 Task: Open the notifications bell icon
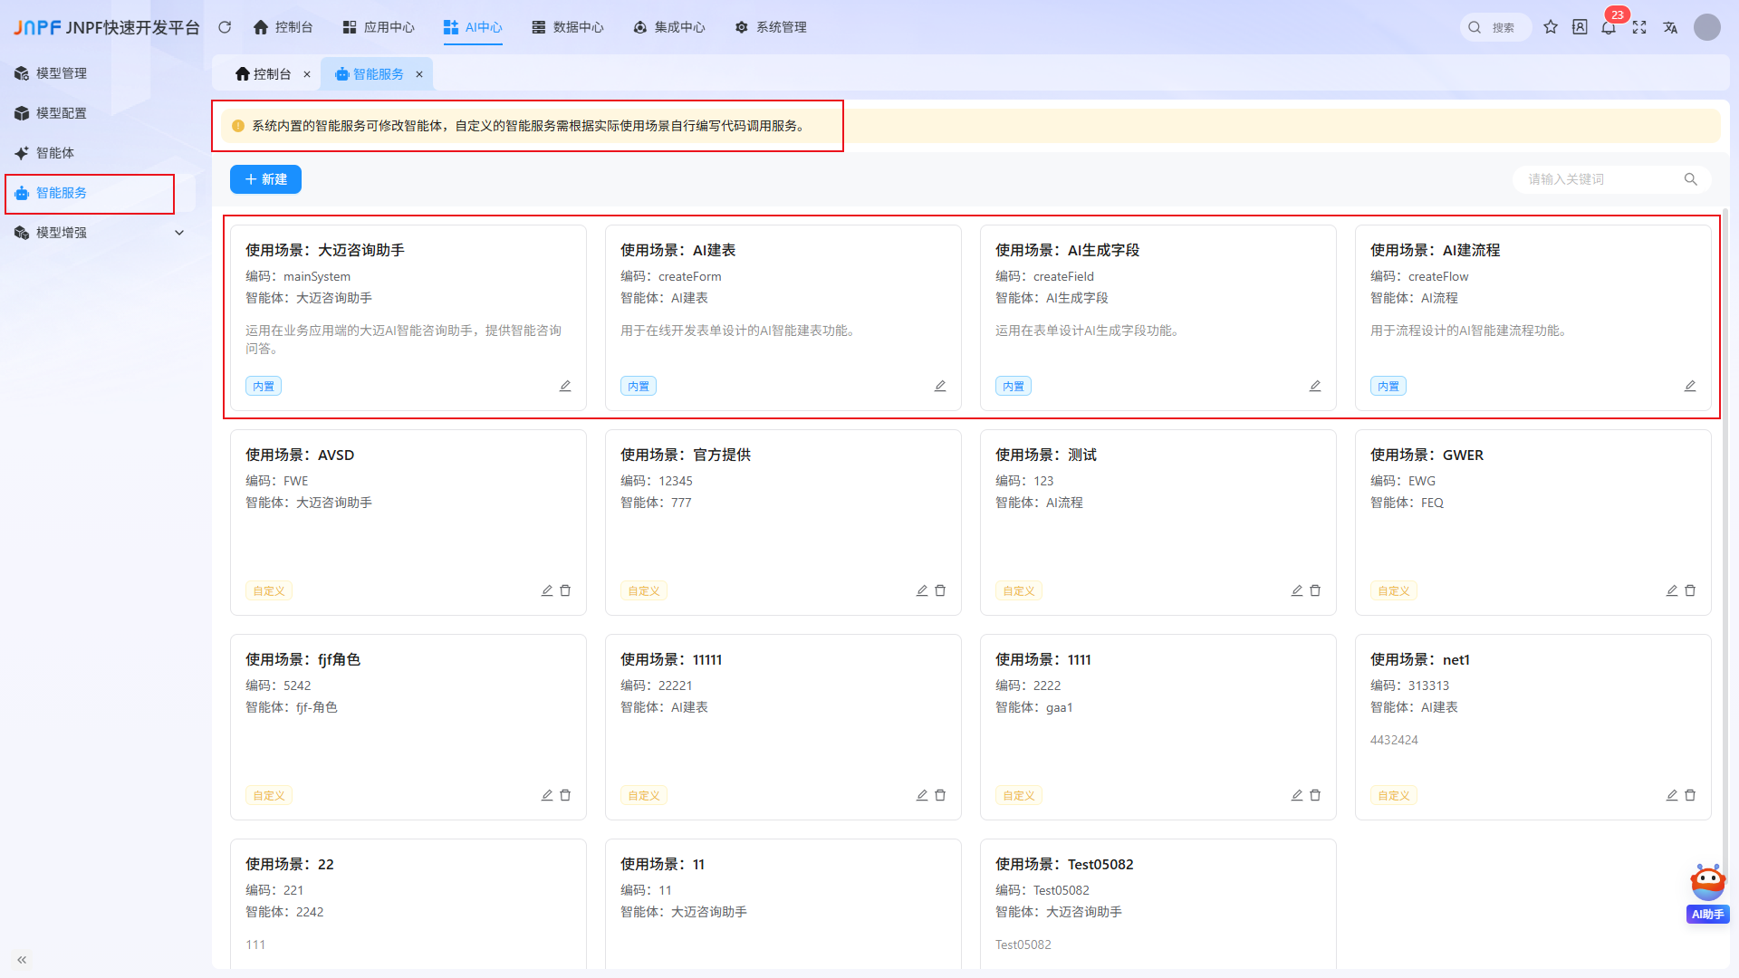click(x=1609, y=27)
